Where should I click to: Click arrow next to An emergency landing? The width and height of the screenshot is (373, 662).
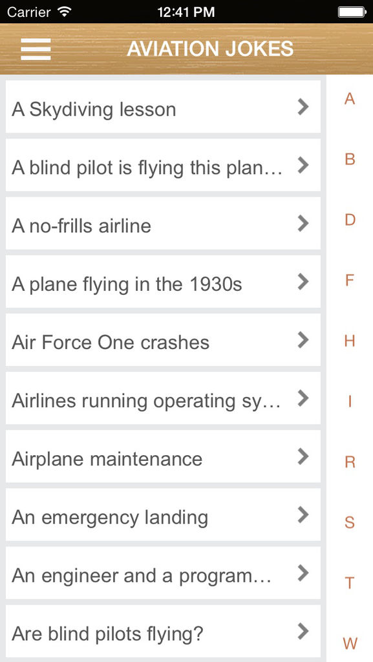pos(303,515)
